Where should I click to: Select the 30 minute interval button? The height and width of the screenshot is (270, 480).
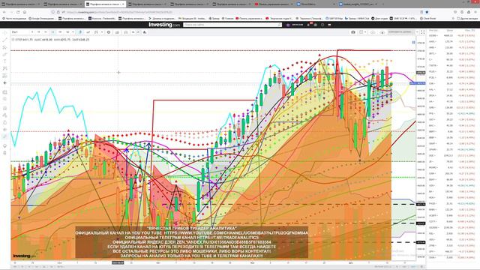pos(46,31)
